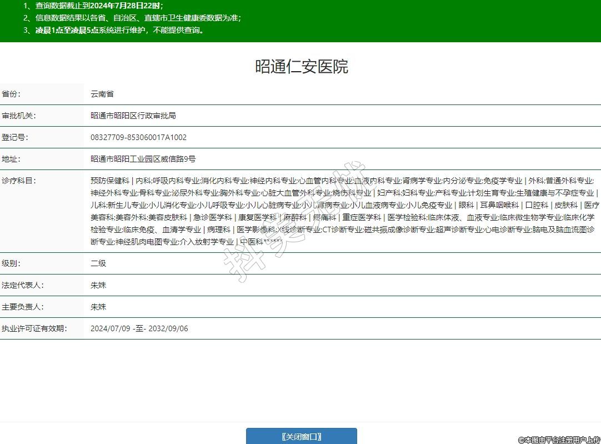Click the 朱姝 value beside 主要负责人
The height and width of the screenshot is (444, 601).
click(x=98, y=307)
